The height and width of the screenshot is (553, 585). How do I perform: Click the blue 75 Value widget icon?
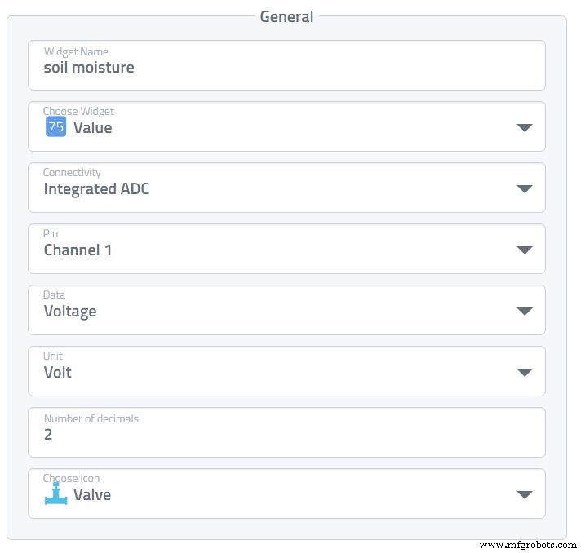55,127
